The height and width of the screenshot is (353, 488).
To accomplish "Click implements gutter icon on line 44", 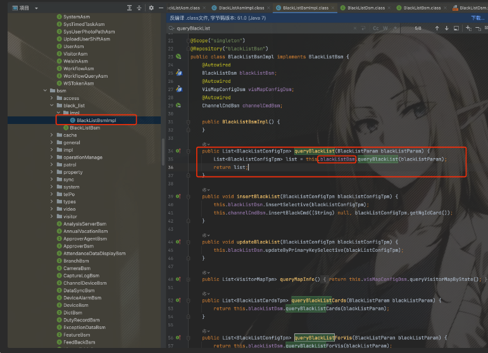I will (178, 242).
